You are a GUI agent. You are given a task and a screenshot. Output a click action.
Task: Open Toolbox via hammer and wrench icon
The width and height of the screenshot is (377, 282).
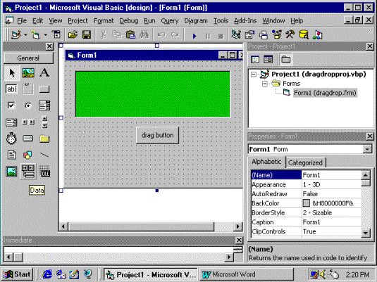coord(290,35)
